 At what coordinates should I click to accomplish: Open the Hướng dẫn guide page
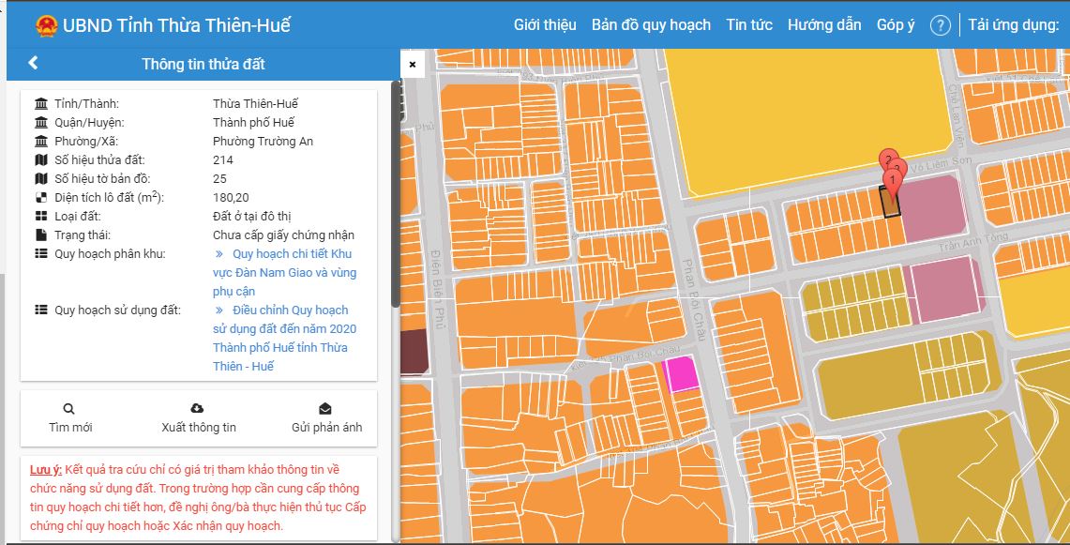point(823,25)
